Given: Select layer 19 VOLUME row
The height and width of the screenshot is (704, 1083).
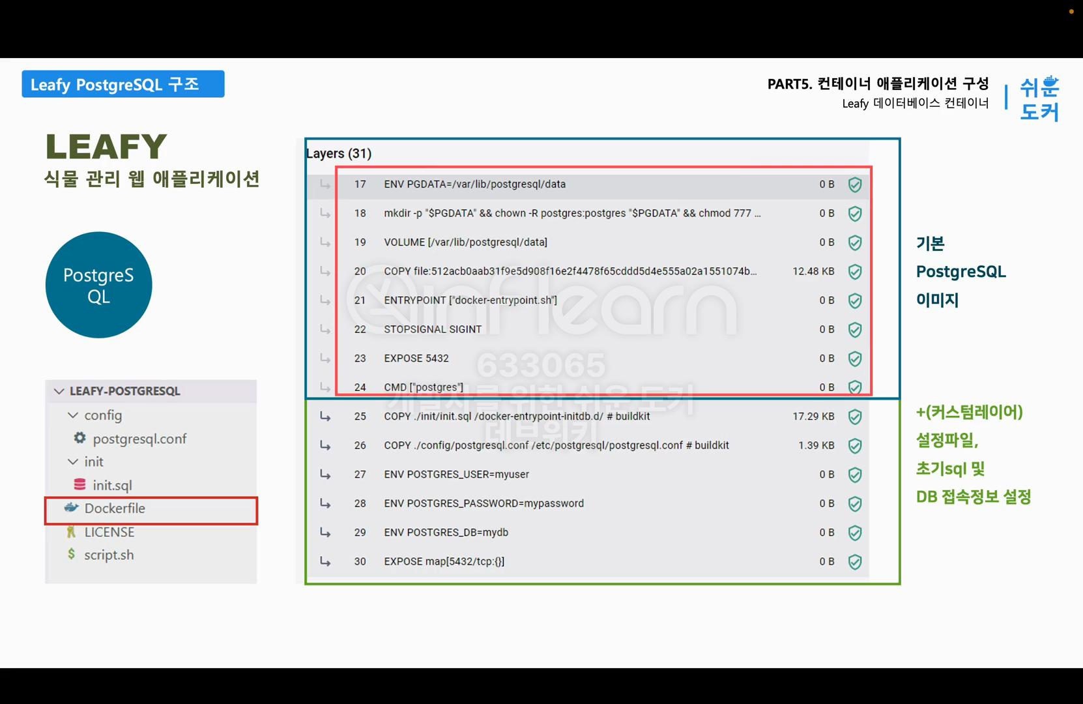Looking at the screenshot, I should (x=589, y=242).
